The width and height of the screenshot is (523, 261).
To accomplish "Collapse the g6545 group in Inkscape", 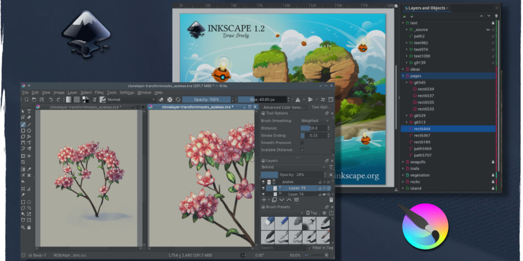I will click(406, 82).
